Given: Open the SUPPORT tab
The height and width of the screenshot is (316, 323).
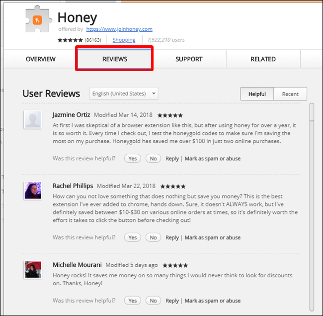Looking at the screenshot, I should click(189, 59).
